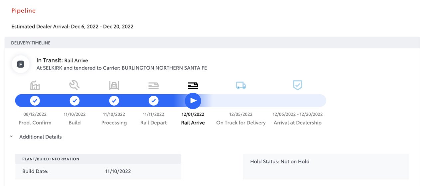Click the On Truck for Delivery label
This screenshot has width=425, height=186.
[241, 123]
